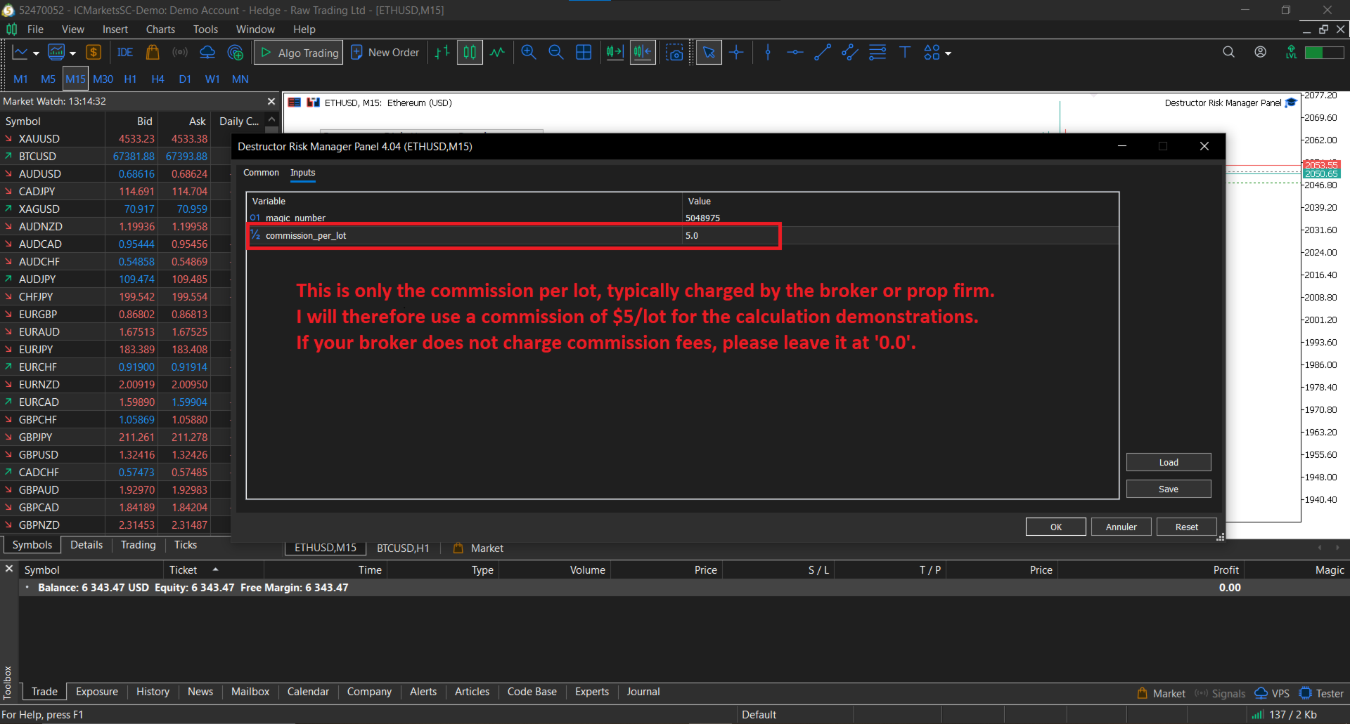
Task: Select the H1 timeframe
Action: click(130, 79)
